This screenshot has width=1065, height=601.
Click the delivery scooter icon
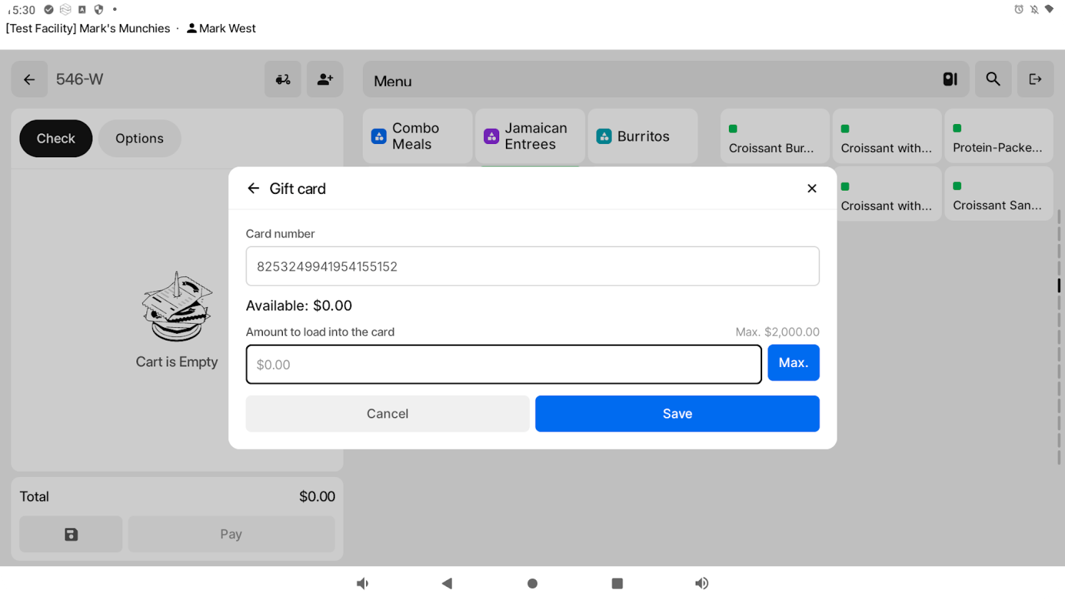coord(283,79)
